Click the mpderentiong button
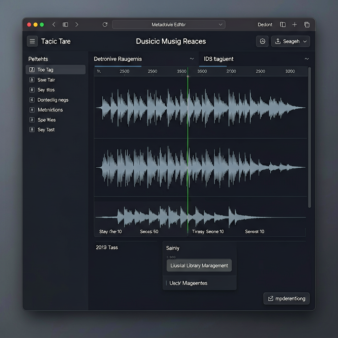This screenshot has height=338, width=338. coord(287,298)
